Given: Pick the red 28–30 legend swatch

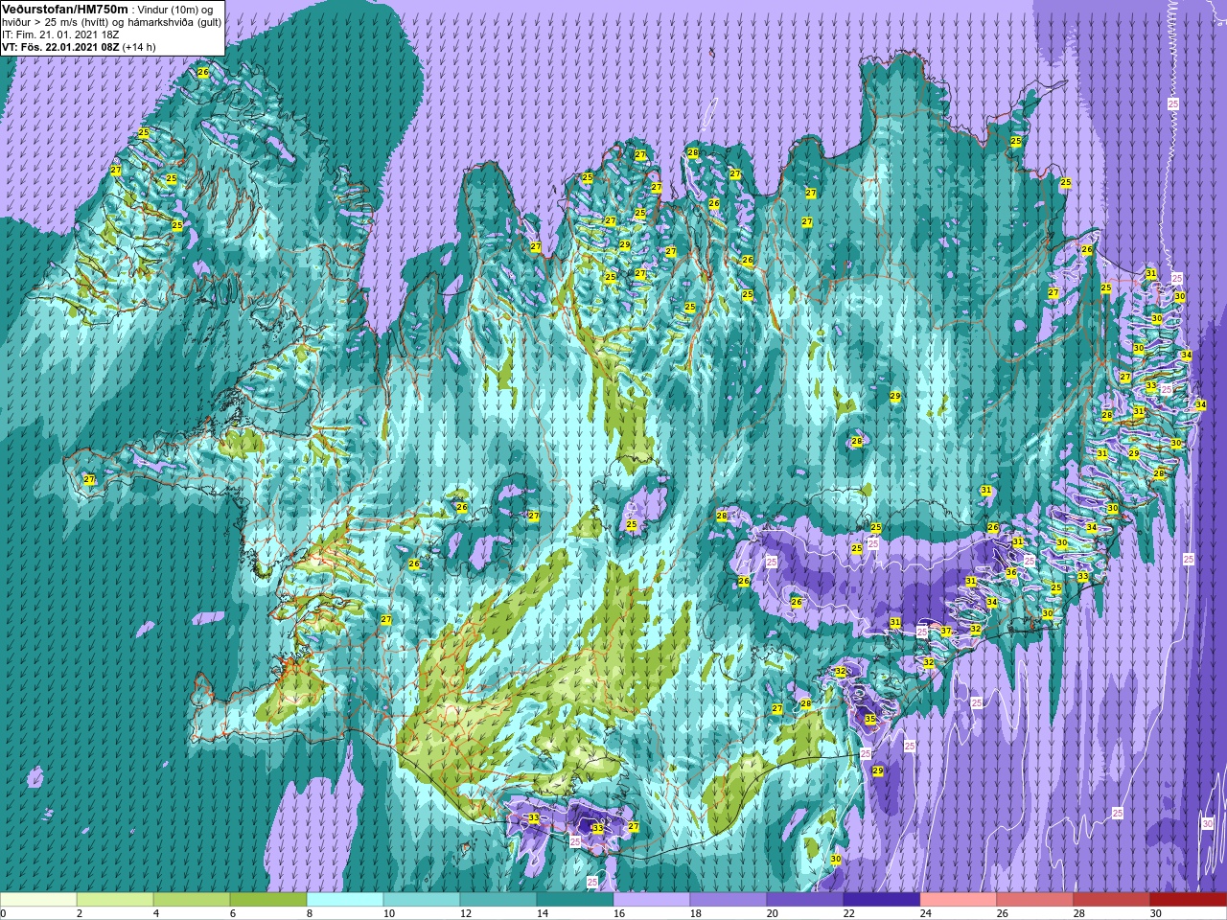Looking at the screenshot, I should point(1112,900).
